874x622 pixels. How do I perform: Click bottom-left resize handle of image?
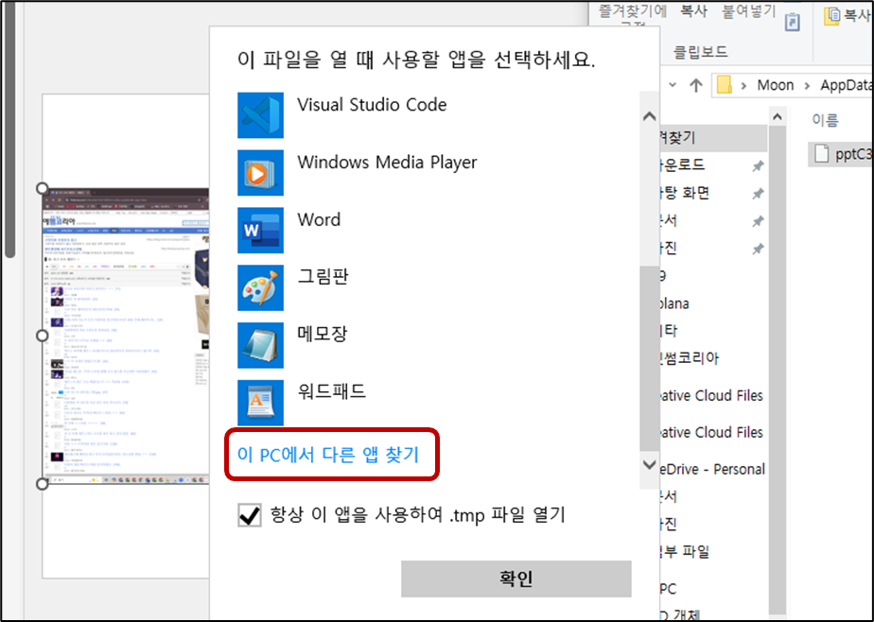[x=43, y=484]
